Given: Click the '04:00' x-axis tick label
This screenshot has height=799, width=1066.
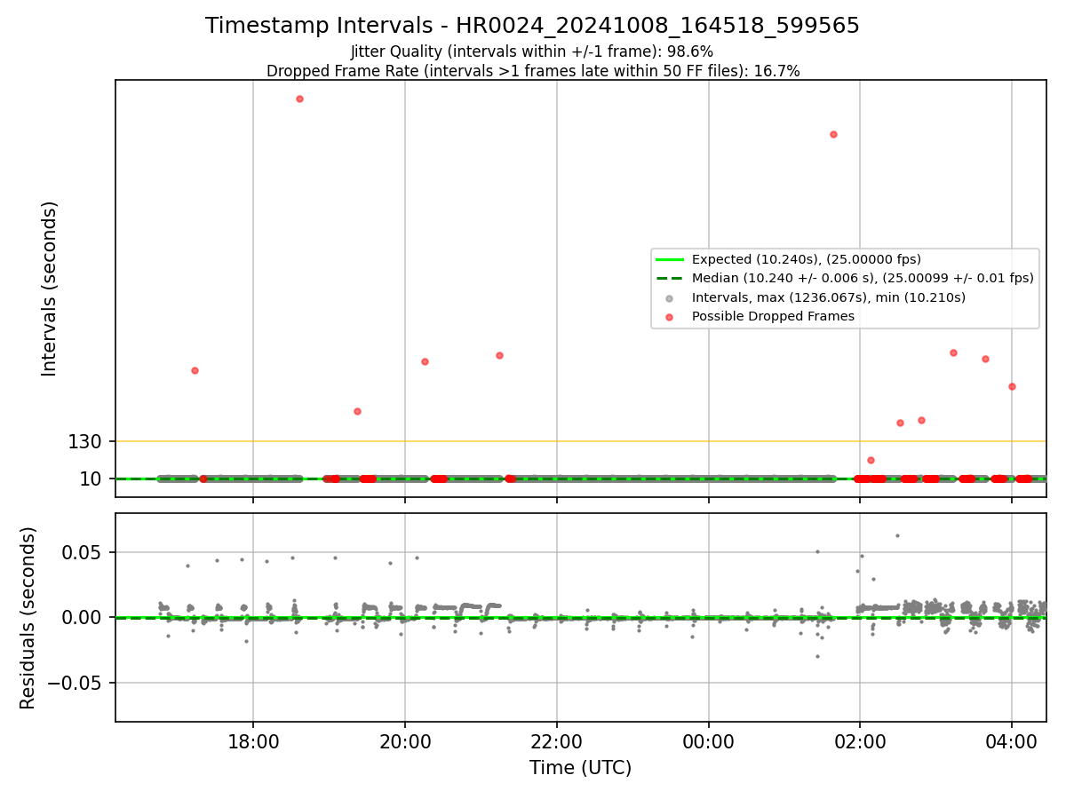Looking at the screenshot, I should point(1012,740).
